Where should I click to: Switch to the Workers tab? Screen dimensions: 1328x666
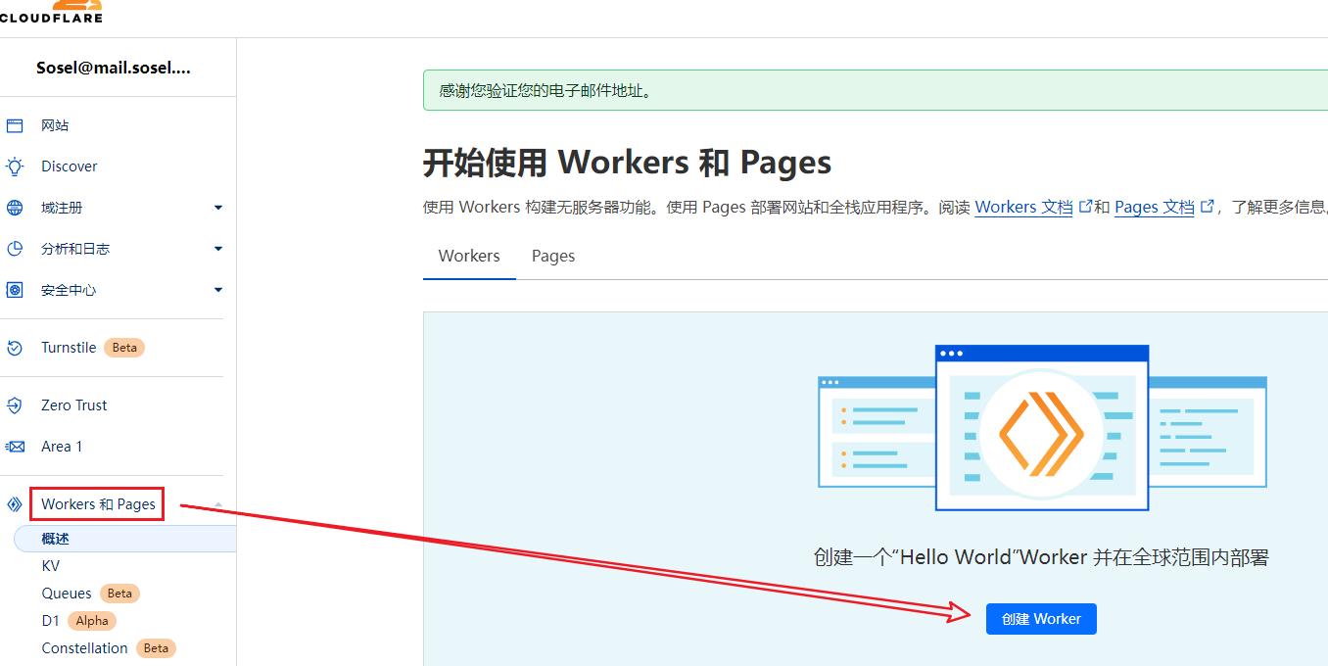pos(469,256)
